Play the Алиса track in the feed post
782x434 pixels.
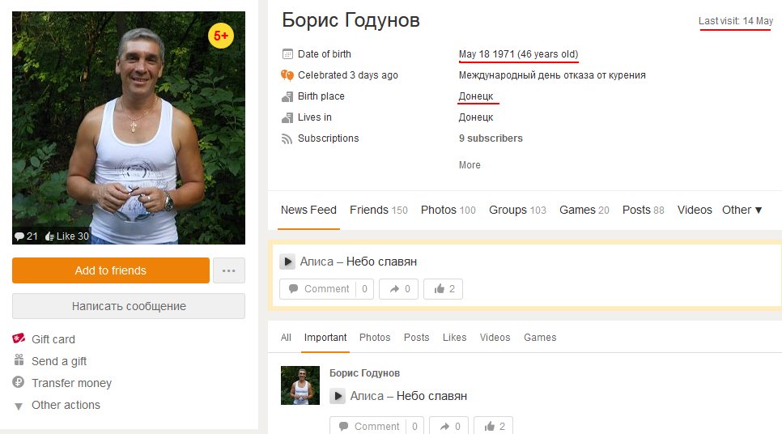coord(338,396)
